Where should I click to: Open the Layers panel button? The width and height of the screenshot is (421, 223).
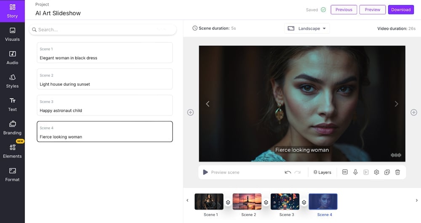[322, 172]
